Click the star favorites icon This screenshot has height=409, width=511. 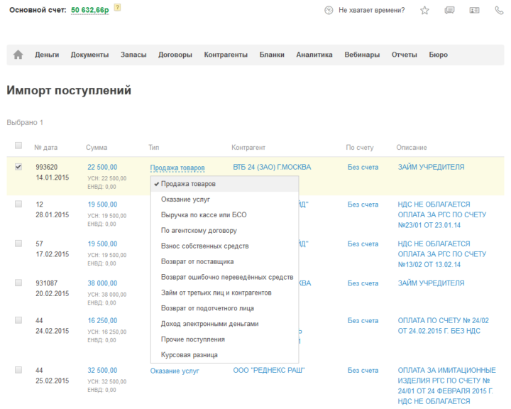[x=424, y=11]
